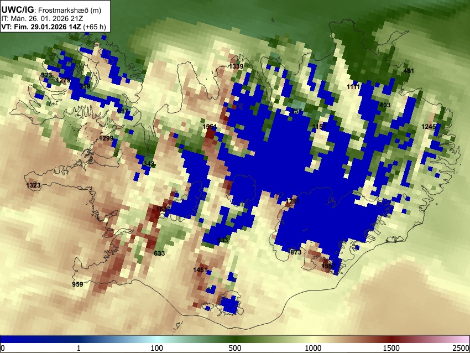Click the map value 1557

(x=328, y=266)
